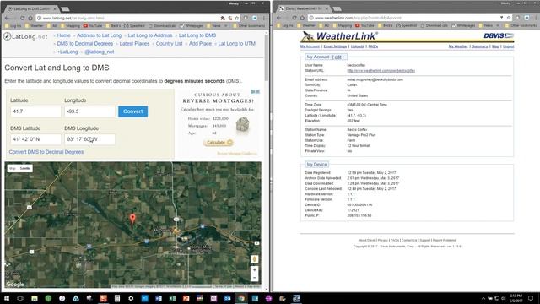Open Weather bookmarks folder in WeatherLink window
The height and width of the screenshot is (304, 540).
305,26
